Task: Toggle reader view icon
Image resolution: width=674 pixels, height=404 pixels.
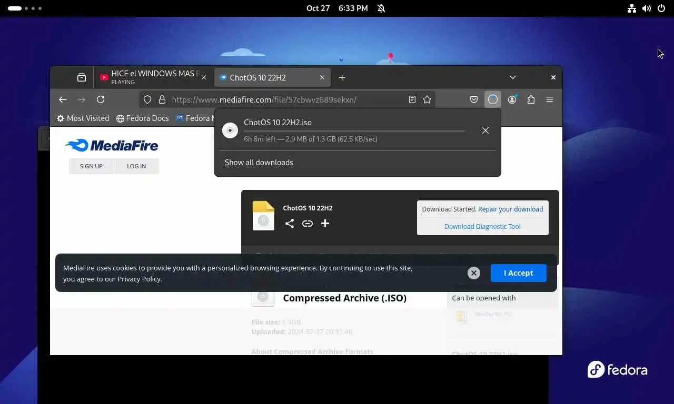Action: pyautogui.click(x=412, y=99)
